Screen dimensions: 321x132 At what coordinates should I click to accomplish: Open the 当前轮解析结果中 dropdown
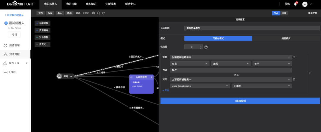point(231,57)
